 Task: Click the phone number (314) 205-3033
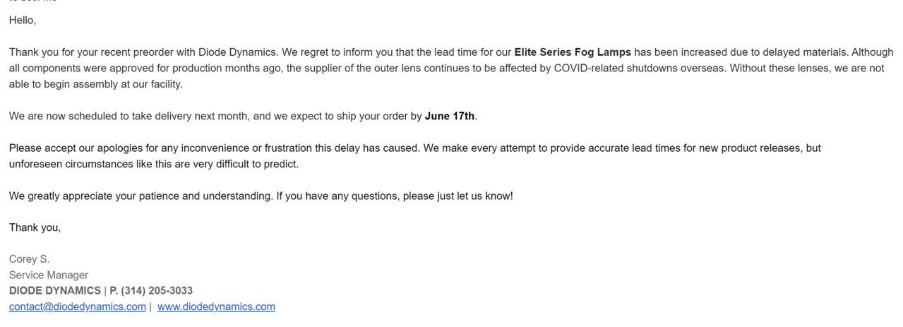[157, 290]
